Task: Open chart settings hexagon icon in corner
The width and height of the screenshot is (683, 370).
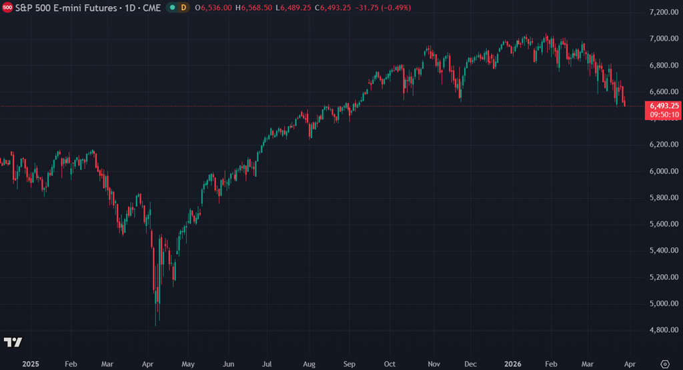Action: coord(664,364)
